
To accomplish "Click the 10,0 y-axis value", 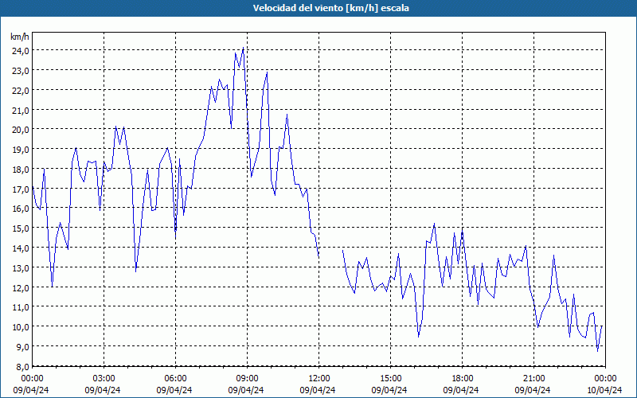I will tap(21, 327).
